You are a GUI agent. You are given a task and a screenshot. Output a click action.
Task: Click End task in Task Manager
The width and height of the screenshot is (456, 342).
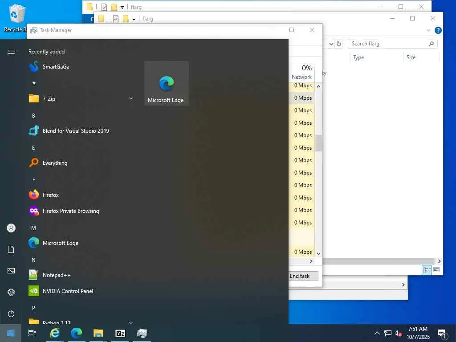[303, 276]
